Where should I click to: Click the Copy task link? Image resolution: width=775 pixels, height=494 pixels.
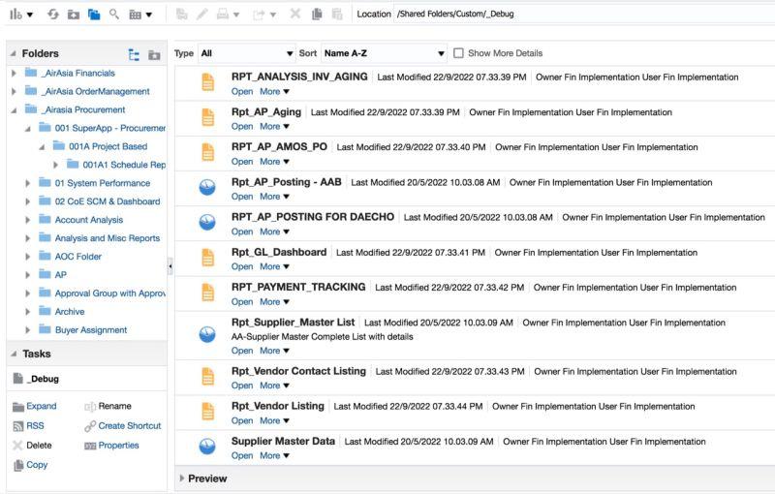pos(37,464)
